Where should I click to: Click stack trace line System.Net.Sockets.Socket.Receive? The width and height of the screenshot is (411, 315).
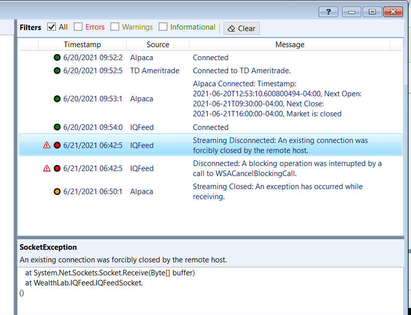tap(110, 273)
